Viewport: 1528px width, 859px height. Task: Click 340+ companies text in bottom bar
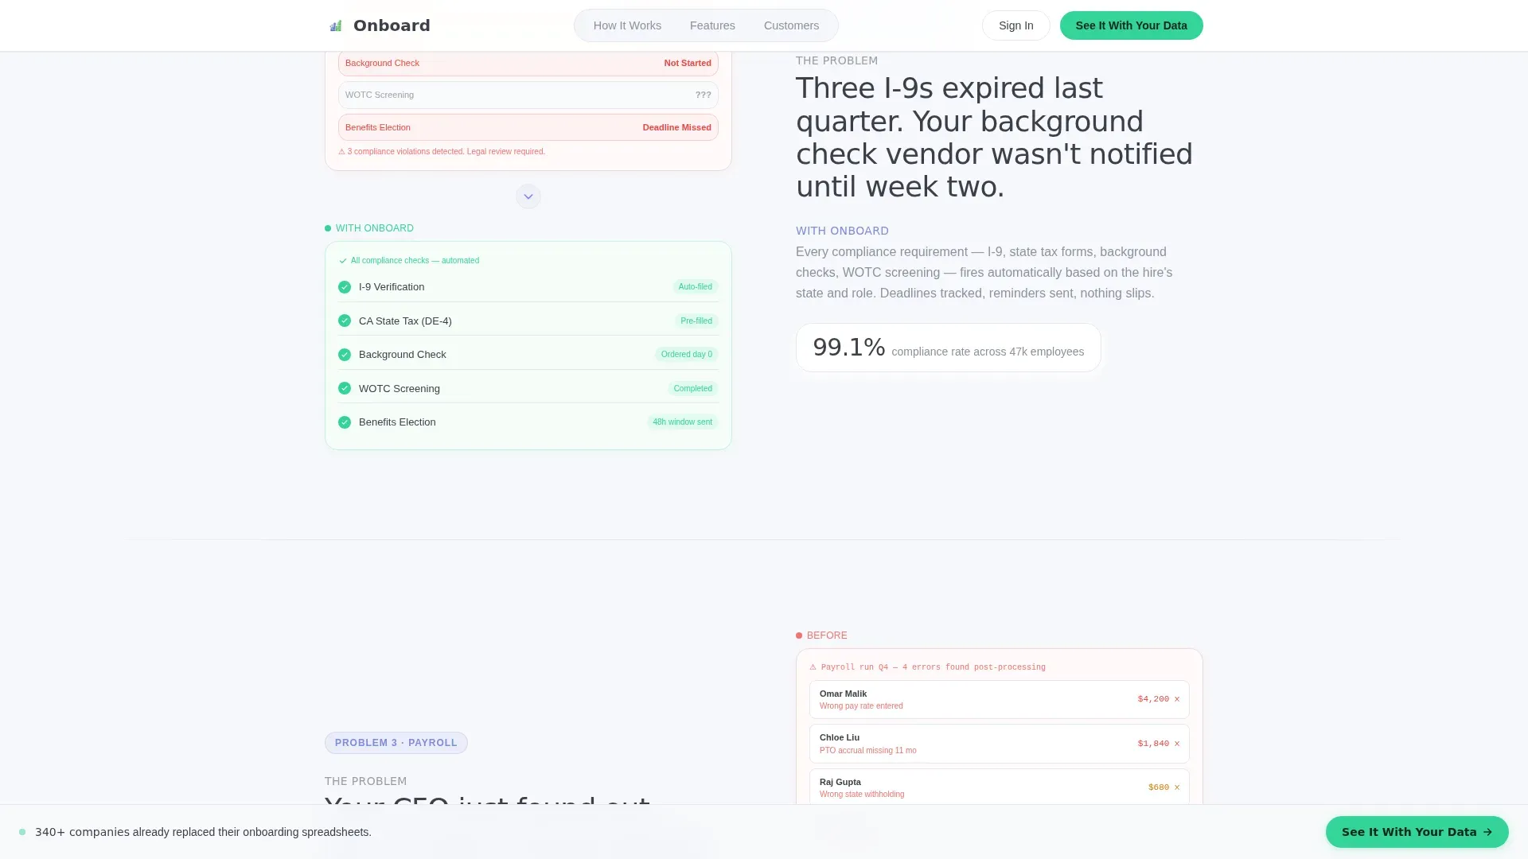[x=203, y=832]
